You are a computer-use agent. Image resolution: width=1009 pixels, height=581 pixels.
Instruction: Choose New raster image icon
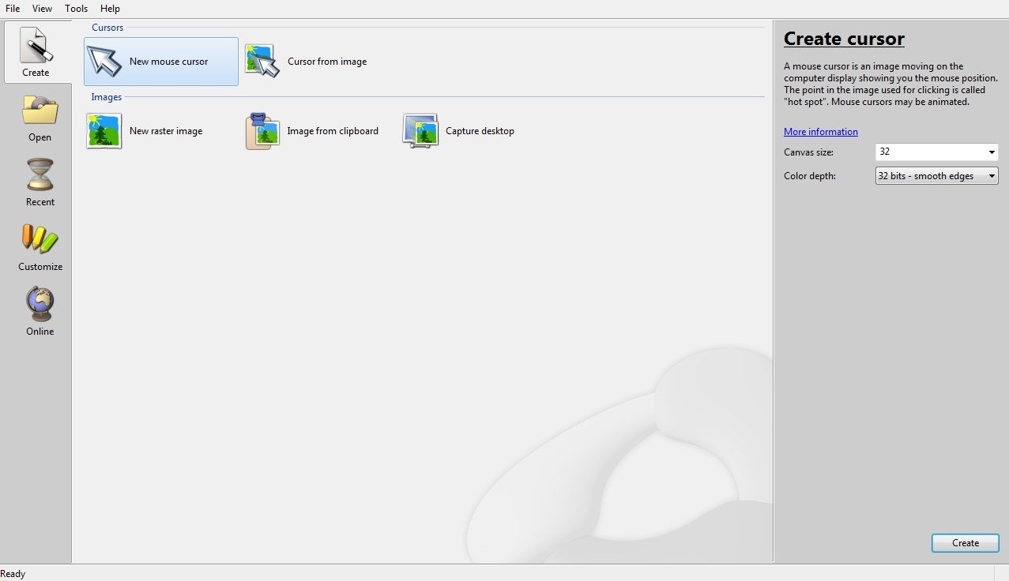[x=104, y=131]
